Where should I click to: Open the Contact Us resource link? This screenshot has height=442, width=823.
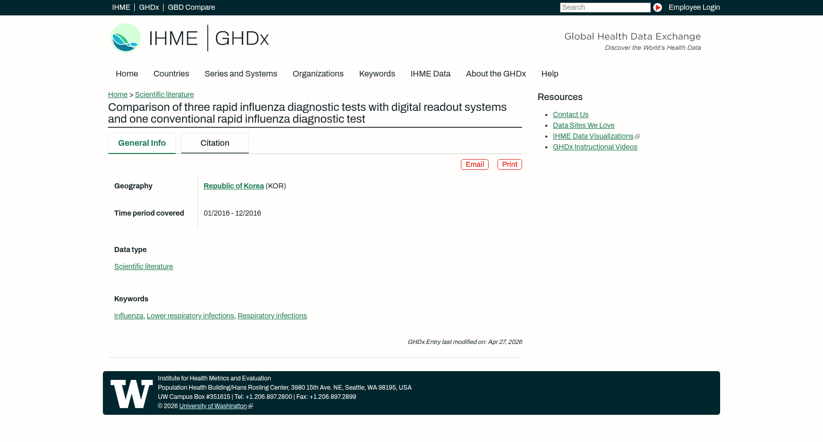tap(570, 114)
